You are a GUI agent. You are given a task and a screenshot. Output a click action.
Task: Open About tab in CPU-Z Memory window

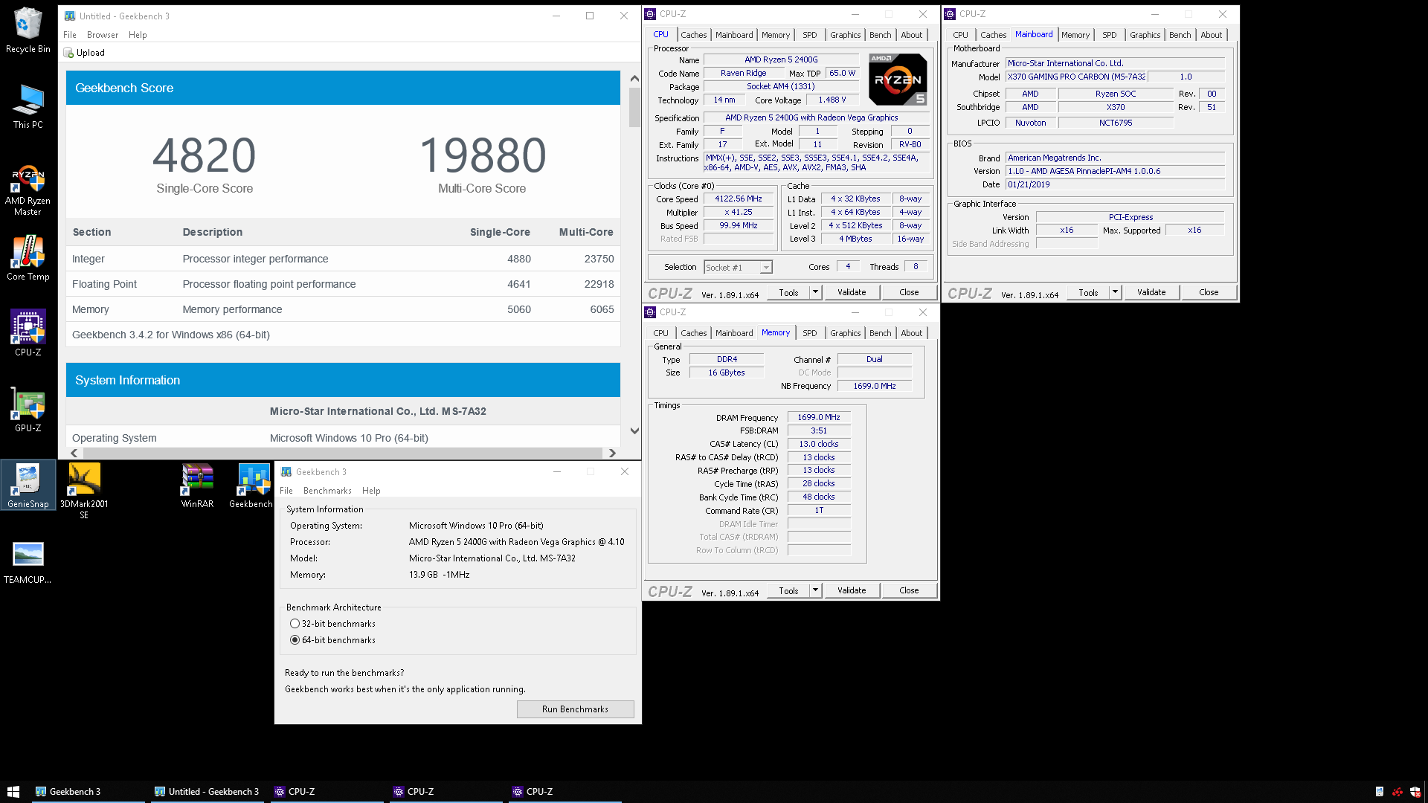point(911,333)
